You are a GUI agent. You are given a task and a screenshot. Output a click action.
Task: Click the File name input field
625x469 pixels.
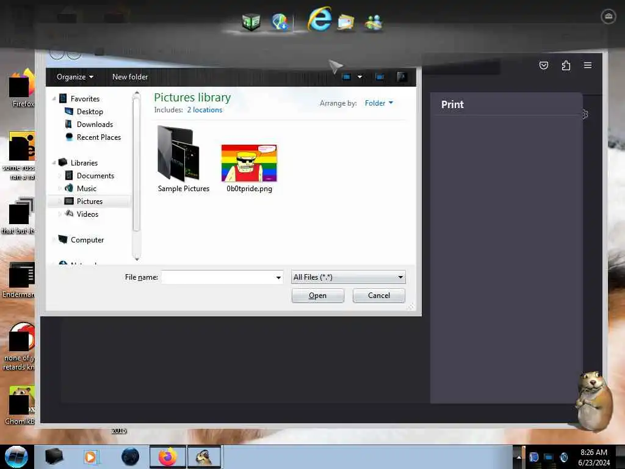click(x=218, y=277)
